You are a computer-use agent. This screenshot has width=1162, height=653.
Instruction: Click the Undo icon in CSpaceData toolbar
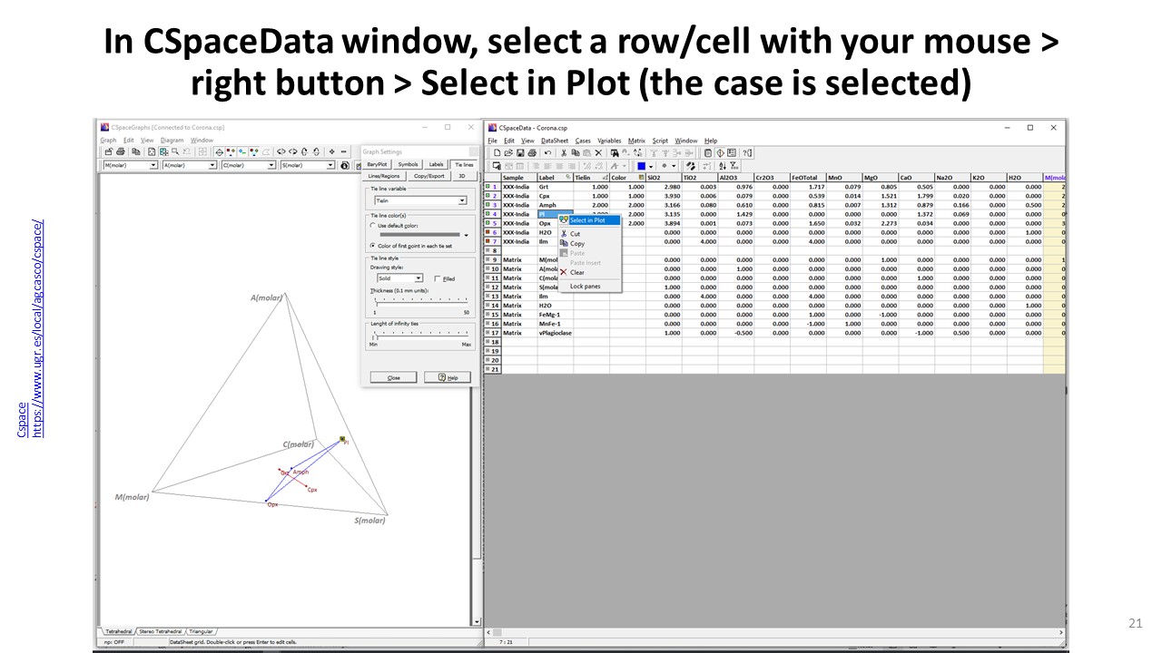(x=547, y=153)
